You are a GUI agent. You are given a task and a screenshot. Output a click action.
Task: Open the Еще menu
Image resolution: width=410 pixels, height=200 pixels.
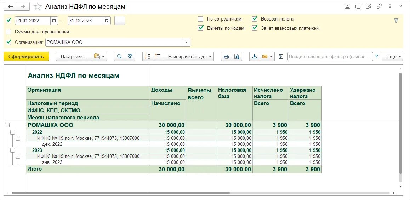pos(393,57)
